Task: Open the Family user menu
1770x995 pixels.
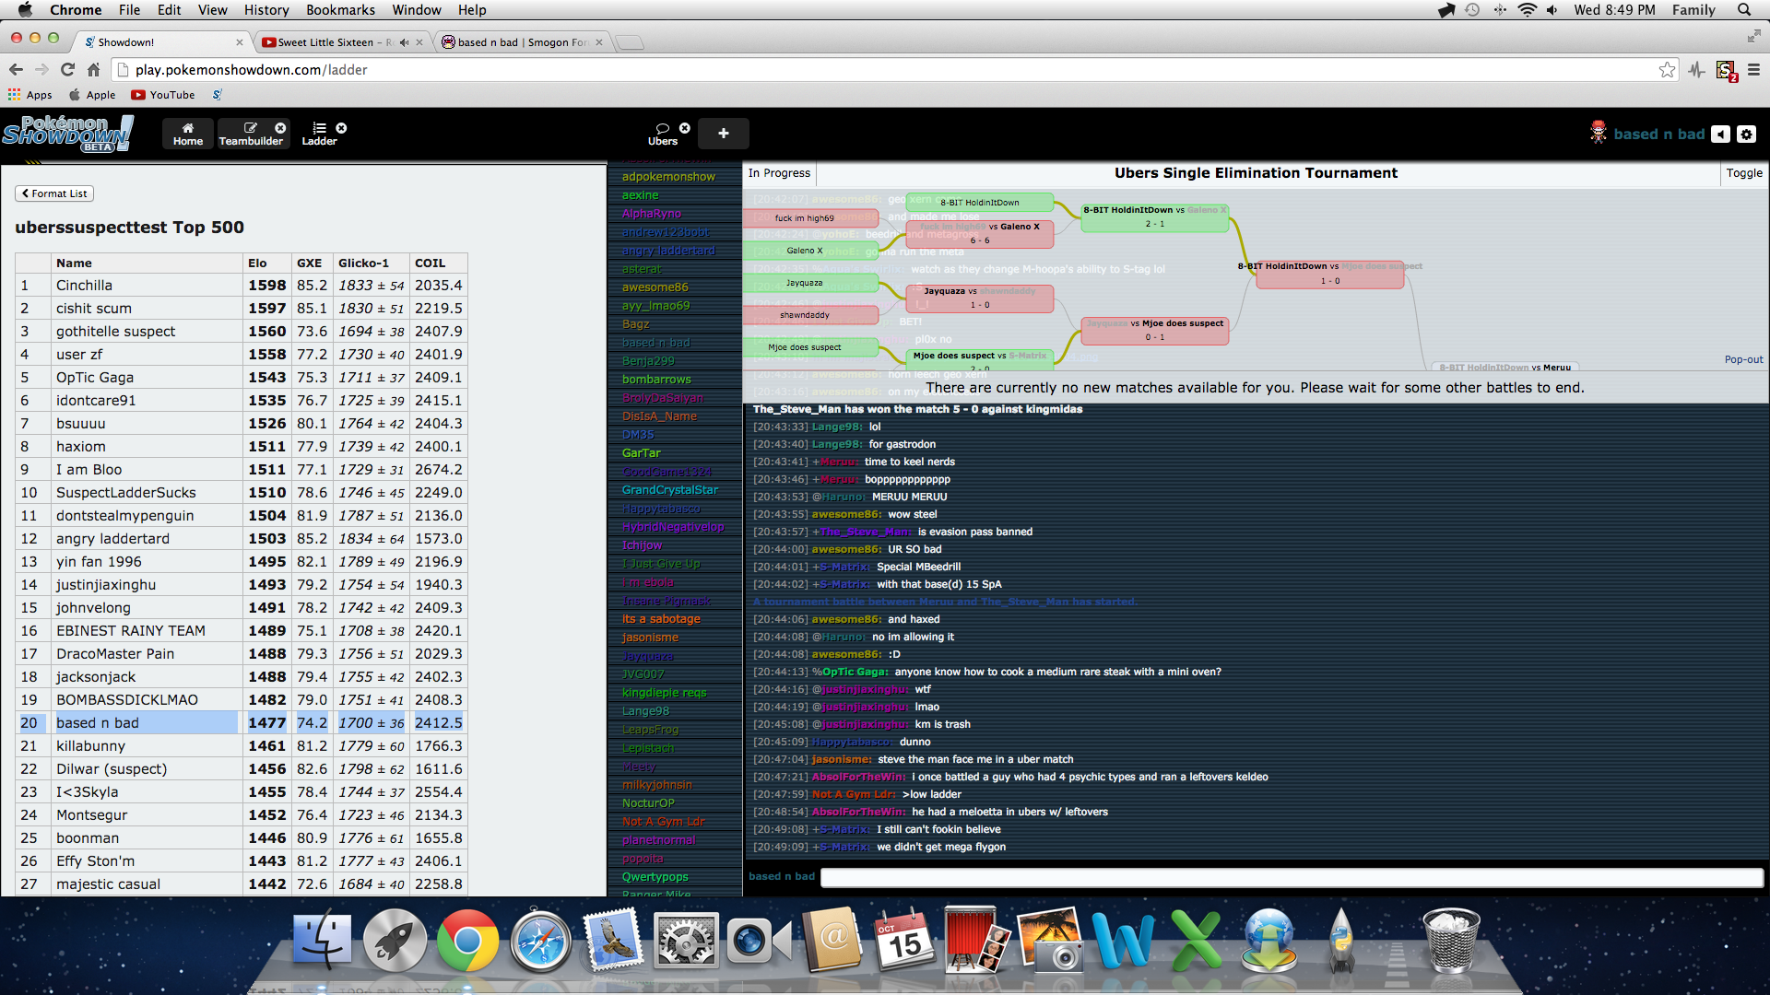Action: pos(1693,10)
